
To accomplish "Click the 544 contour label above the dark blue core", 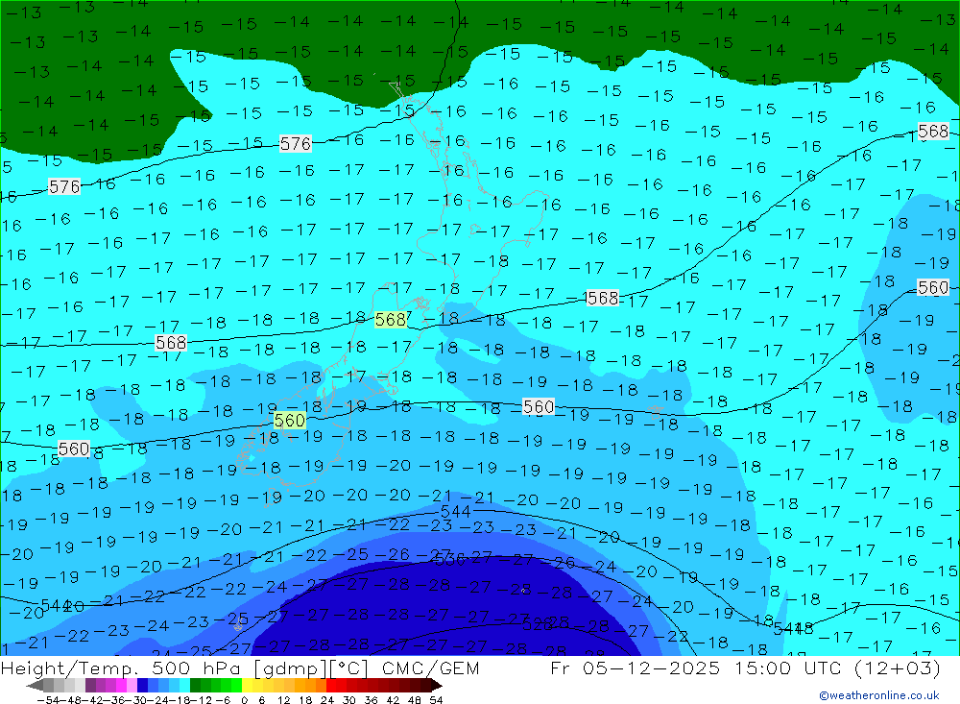I will (x=455, y=512).
